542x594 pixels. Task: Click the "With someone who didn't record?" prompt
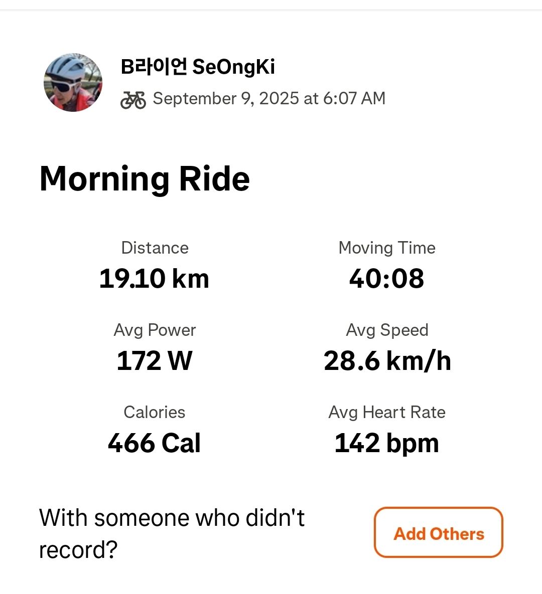point(172,533)
